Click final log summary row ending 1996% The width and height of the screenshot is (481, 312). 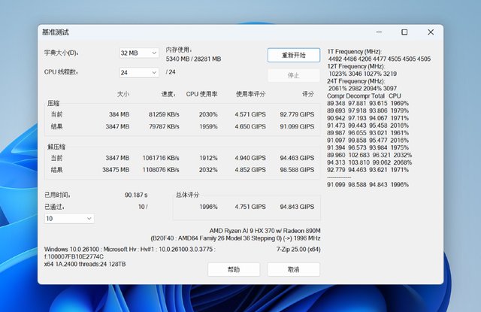point(368,185)
